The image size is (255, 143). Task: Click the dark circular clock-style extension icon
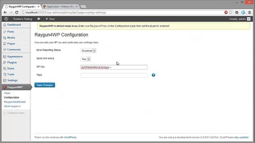coord(237,12)
